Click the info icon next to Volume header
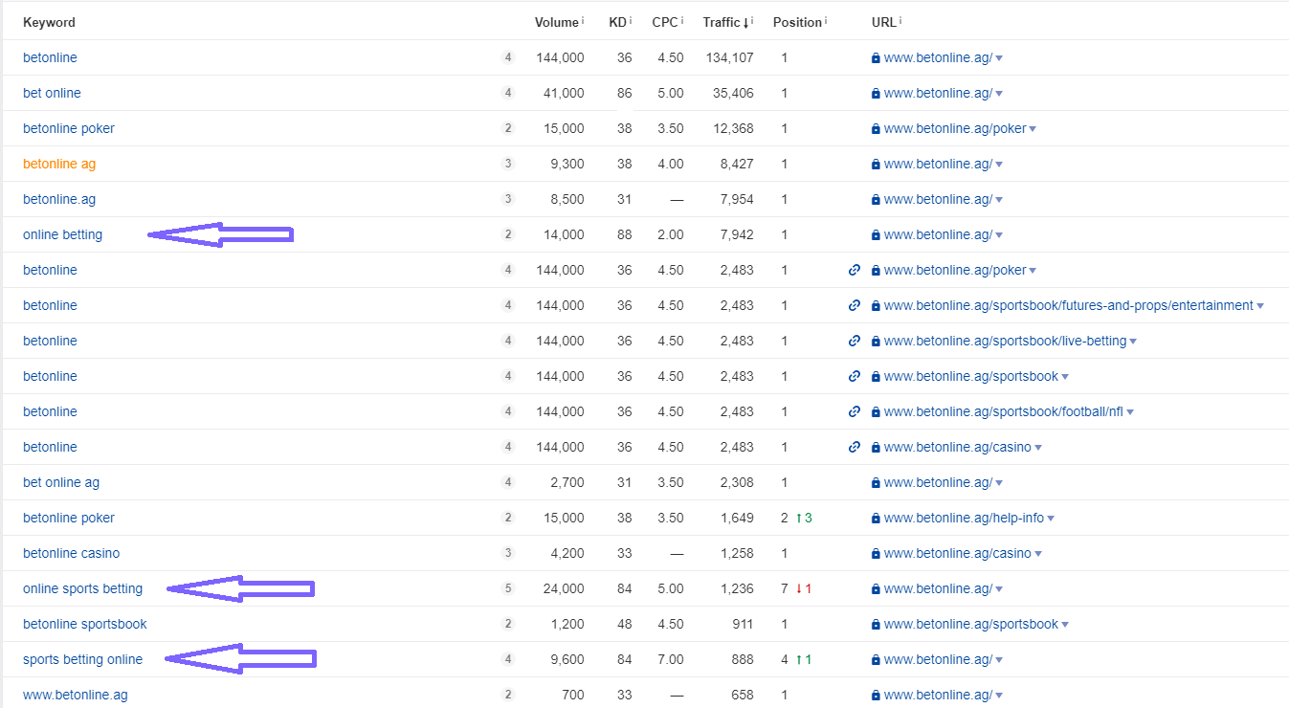Screen dimensions: 1289x708 (x=583, y=20)
